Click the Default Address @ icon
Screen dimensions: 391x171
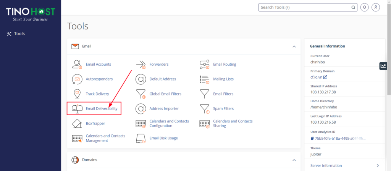coord(141,79)
